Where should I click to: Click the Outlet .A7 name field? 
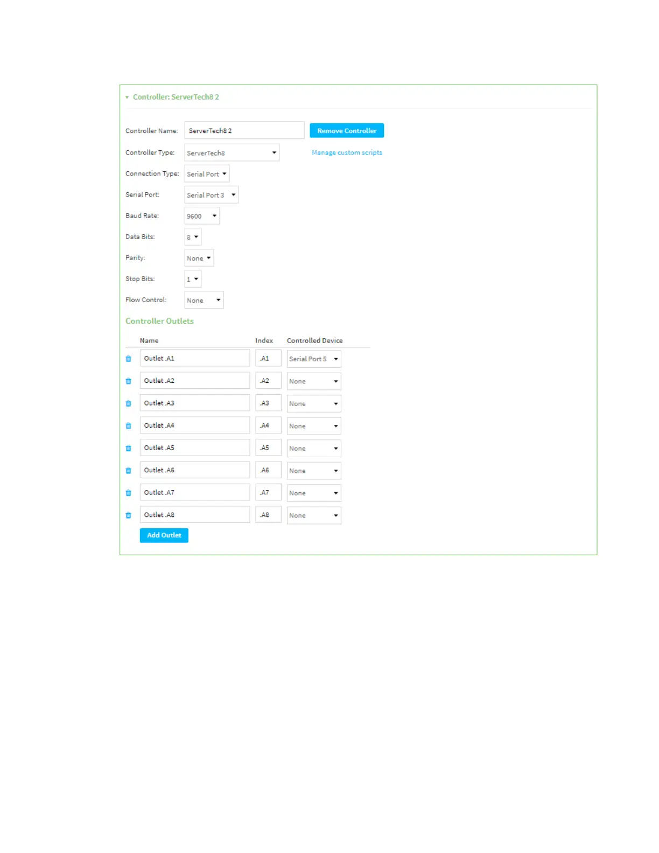tap(195, 492)
